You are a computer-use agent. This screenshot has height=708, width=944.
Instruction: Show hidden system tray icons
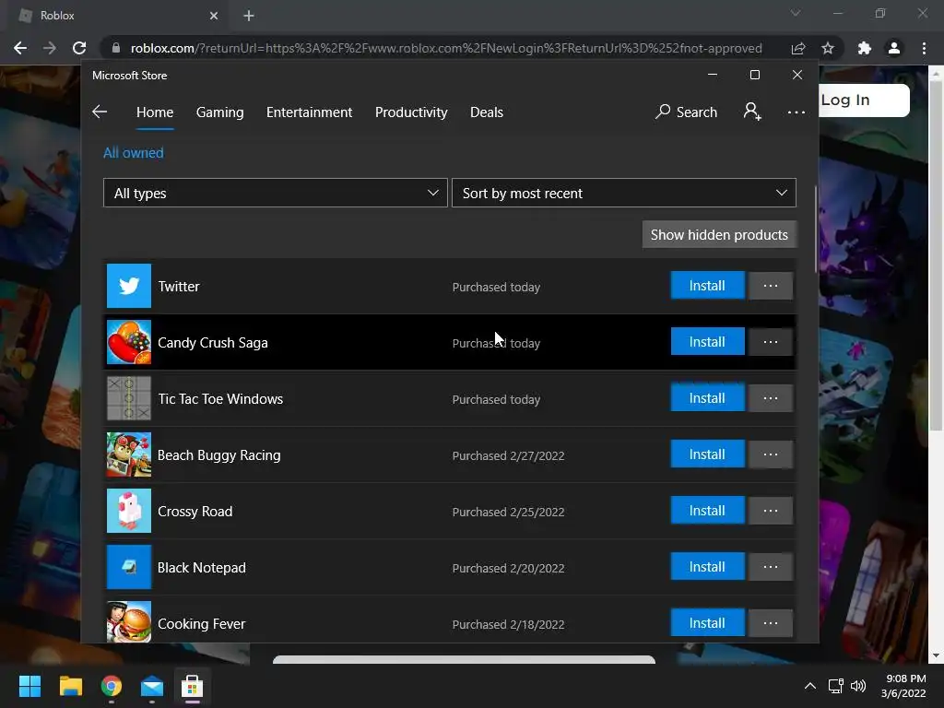(x=810, y=686)
